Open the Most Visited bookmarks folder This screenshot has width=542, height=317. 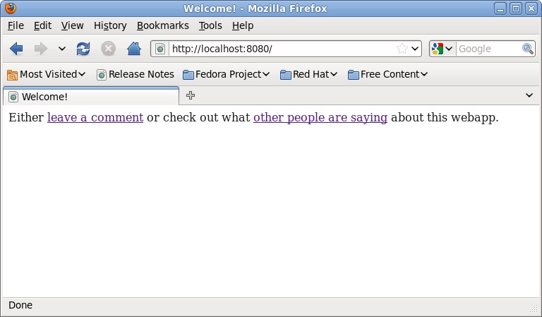[47, 74]
